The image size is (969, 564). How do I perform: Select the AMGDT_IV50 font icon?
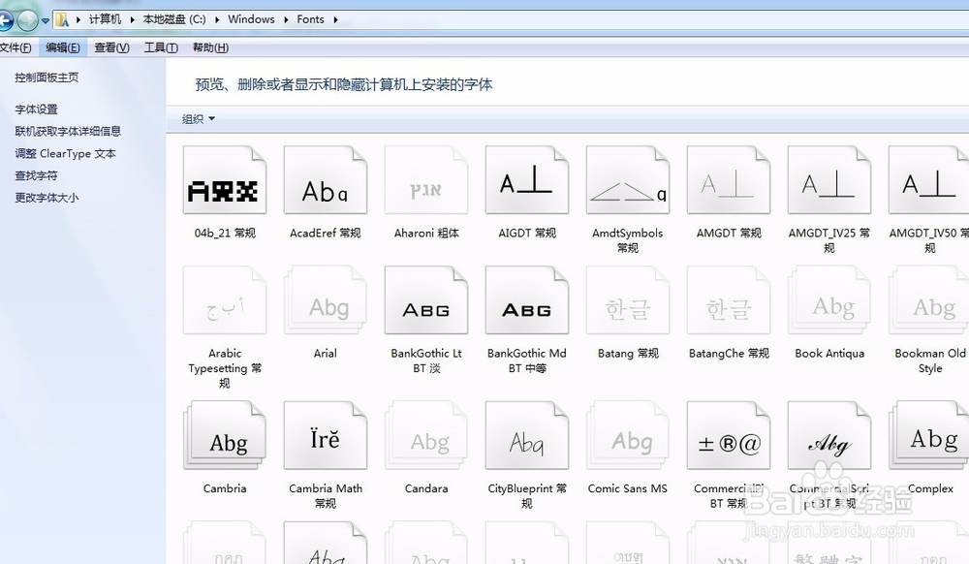pyautogui.click(x=929, y=180)
